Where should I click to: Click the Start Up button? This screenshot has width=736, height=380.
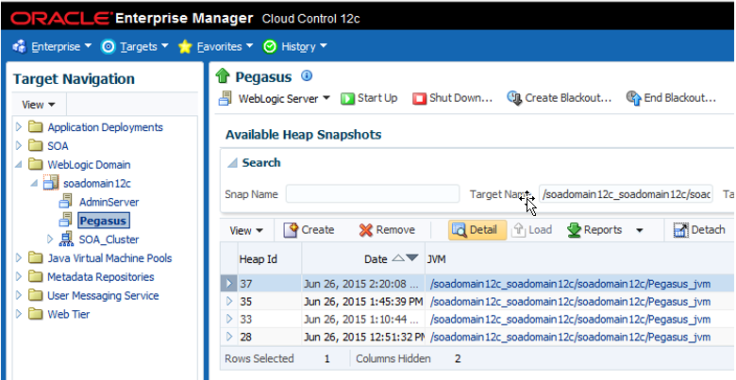pyautogui.click(x=369, y=98)
